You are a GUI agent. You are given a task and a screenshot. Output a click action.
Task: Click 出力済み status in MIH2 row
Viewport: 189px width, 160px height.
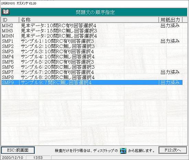click(170, 26)
